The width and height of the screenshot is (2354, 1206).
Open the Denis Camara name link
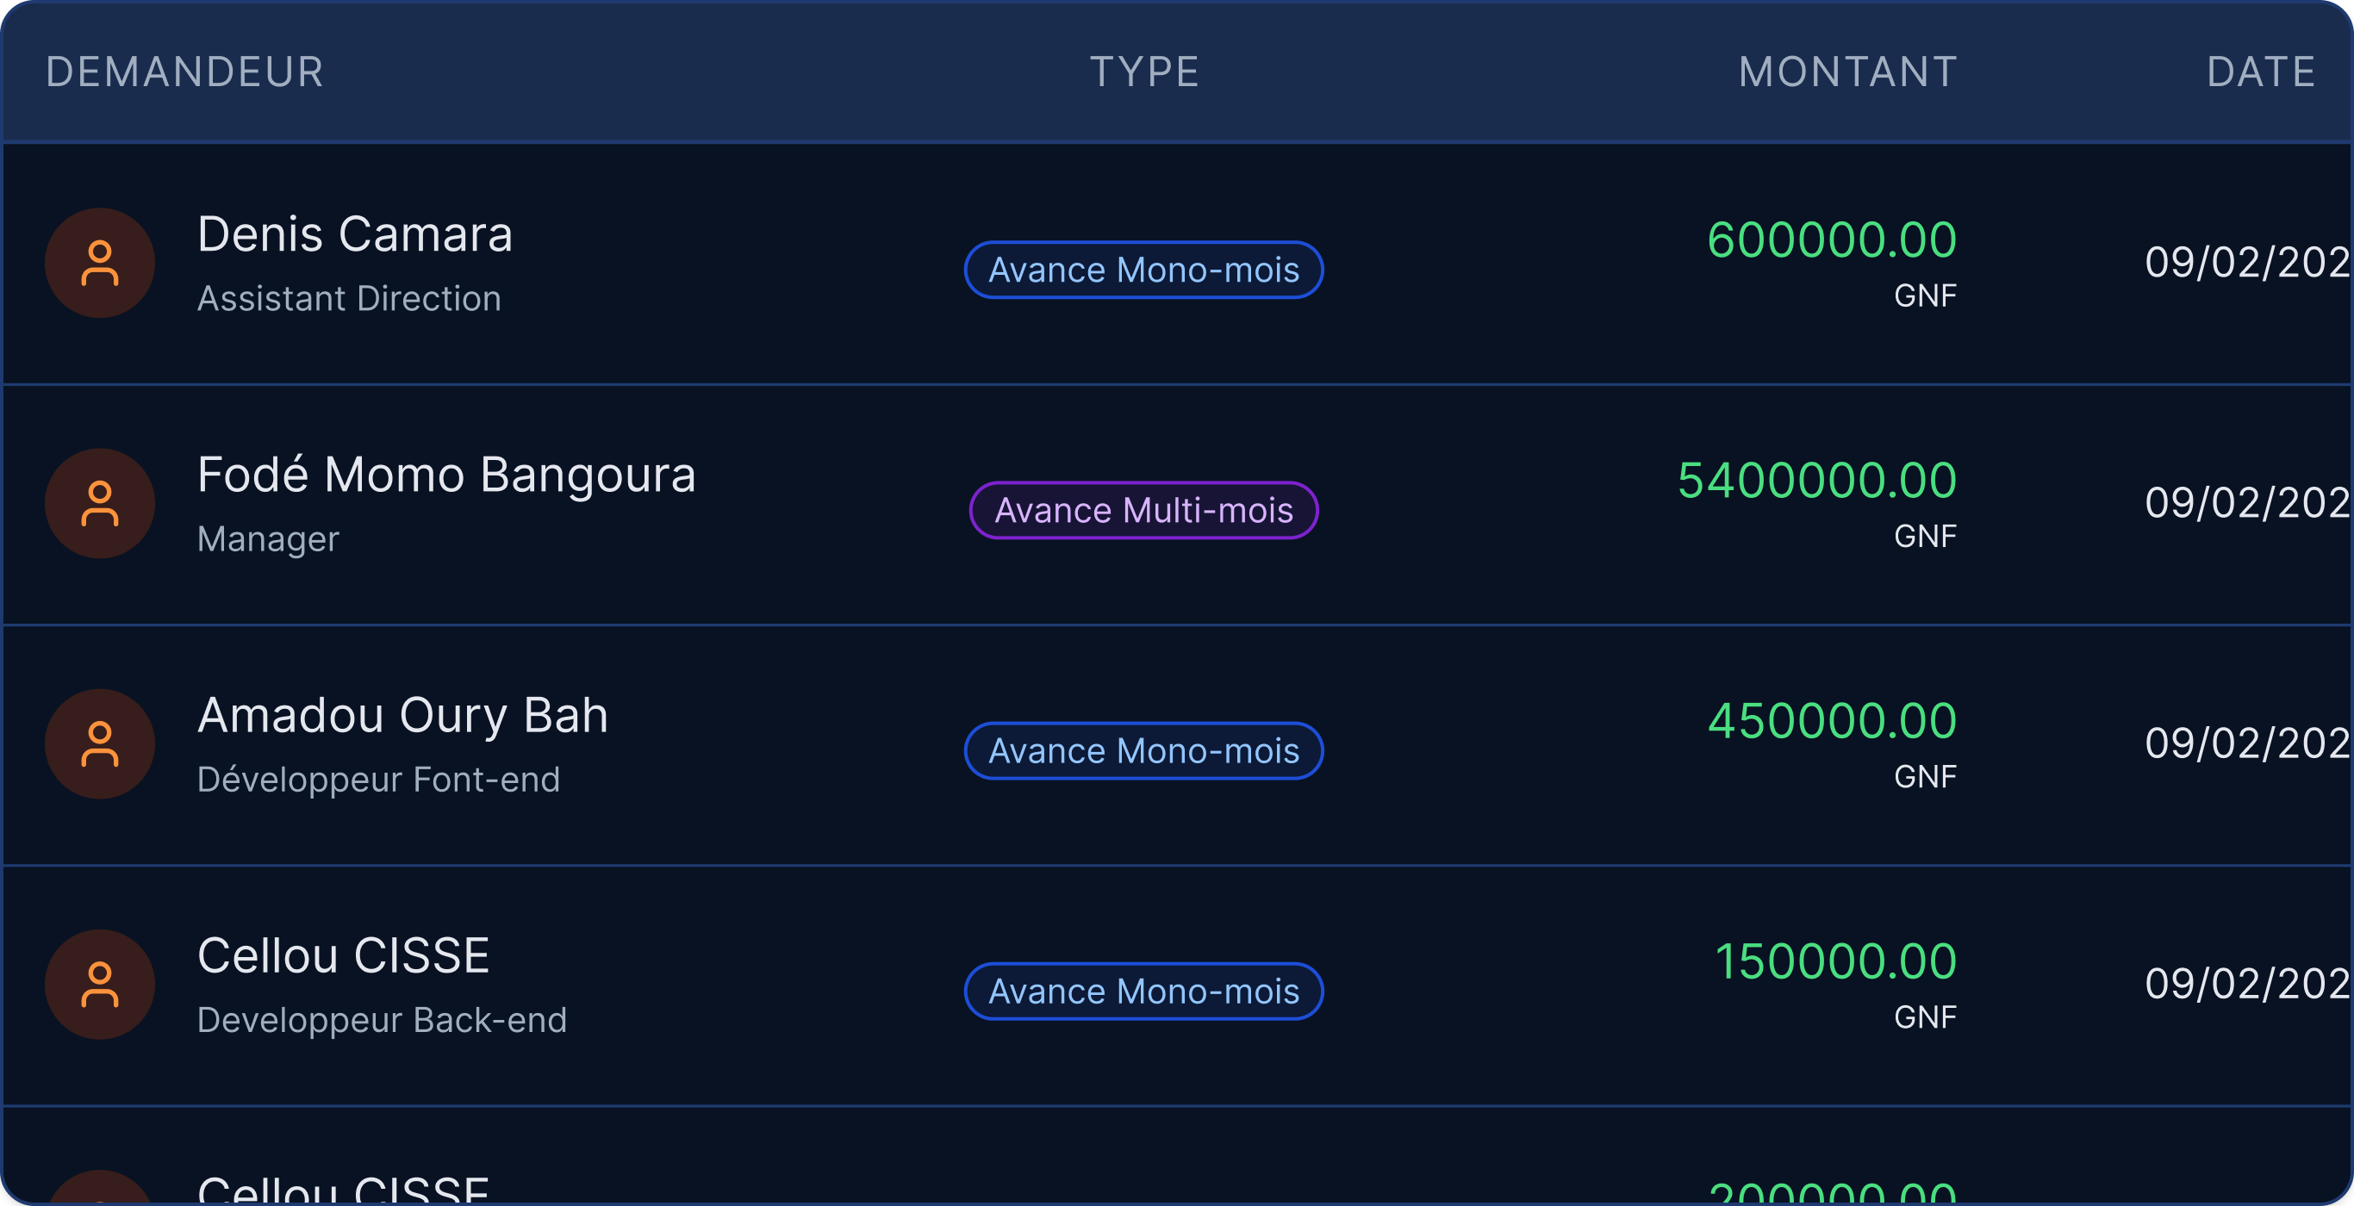354,235
